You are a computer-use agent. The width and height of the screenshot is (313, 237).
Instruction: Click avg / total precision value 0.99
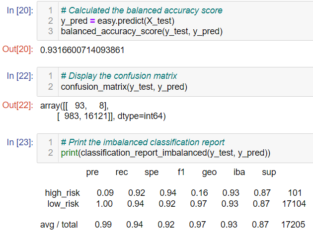103,225
